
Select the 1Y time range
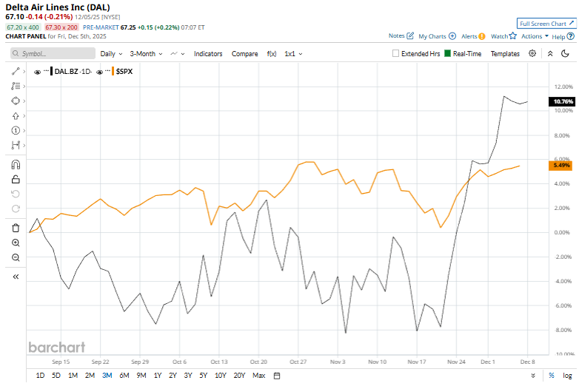click(158, 376)
